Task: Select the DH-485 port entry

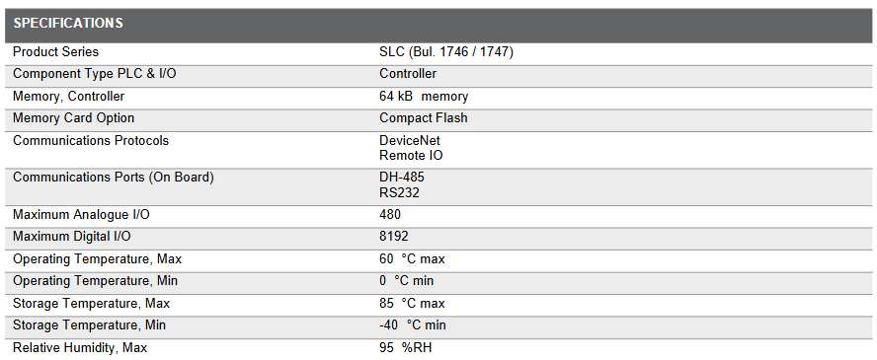Action: 402,178
